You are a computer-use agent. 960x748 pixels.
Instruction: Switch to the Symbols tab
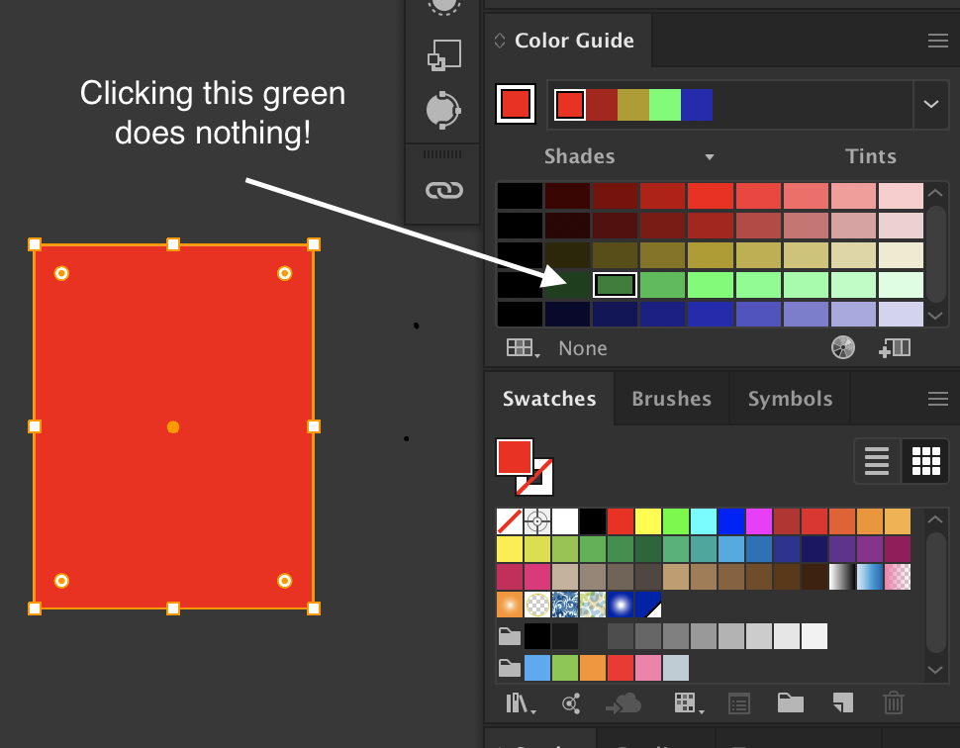pyautogui.click(x=789, y=399)
